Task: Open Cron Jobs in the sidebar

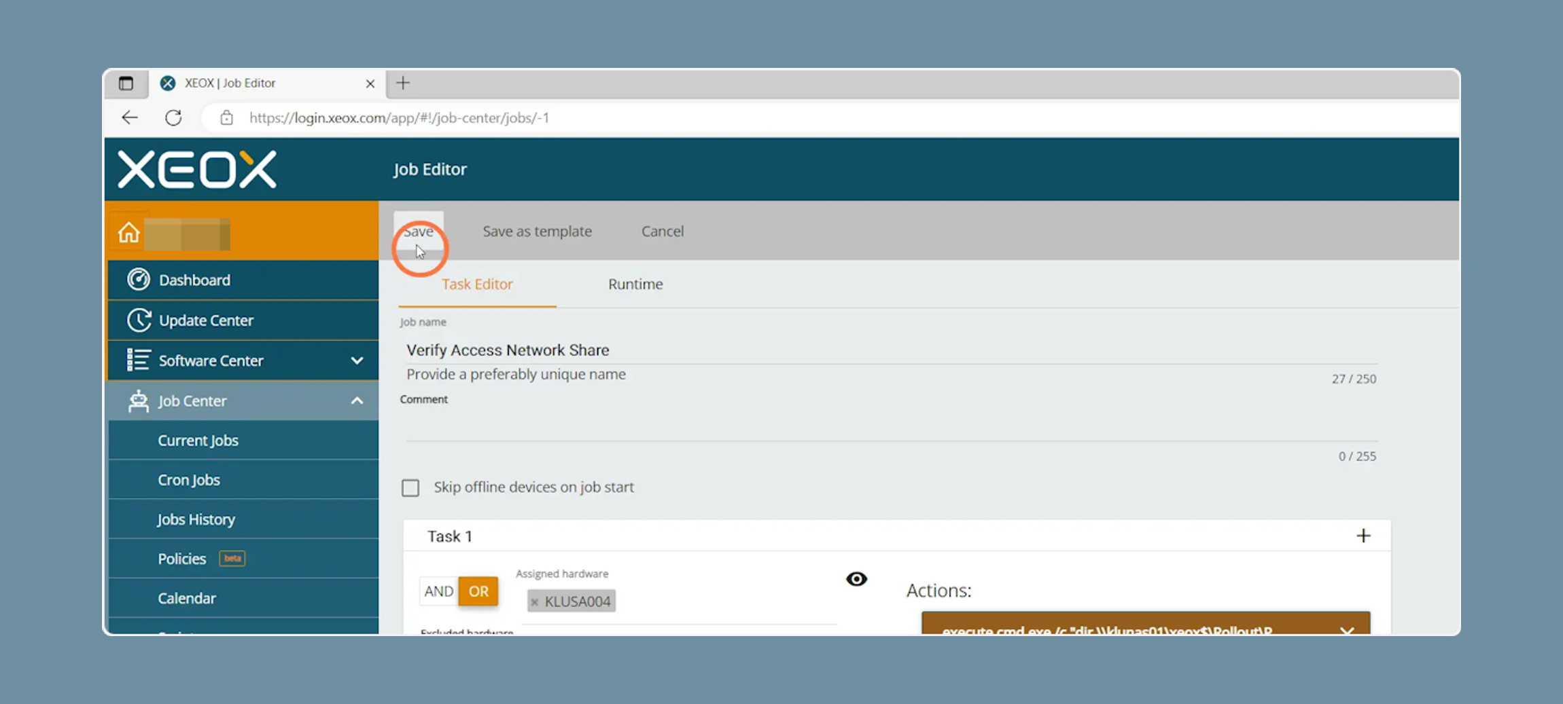Action: (x=243, y=479)
